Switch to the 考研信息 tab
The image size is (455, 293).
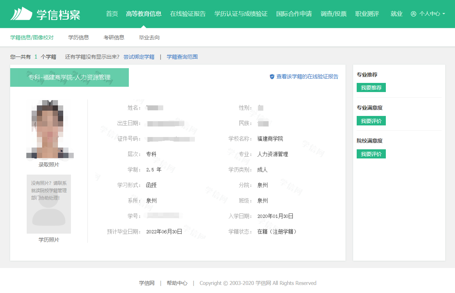pos(114,37)
